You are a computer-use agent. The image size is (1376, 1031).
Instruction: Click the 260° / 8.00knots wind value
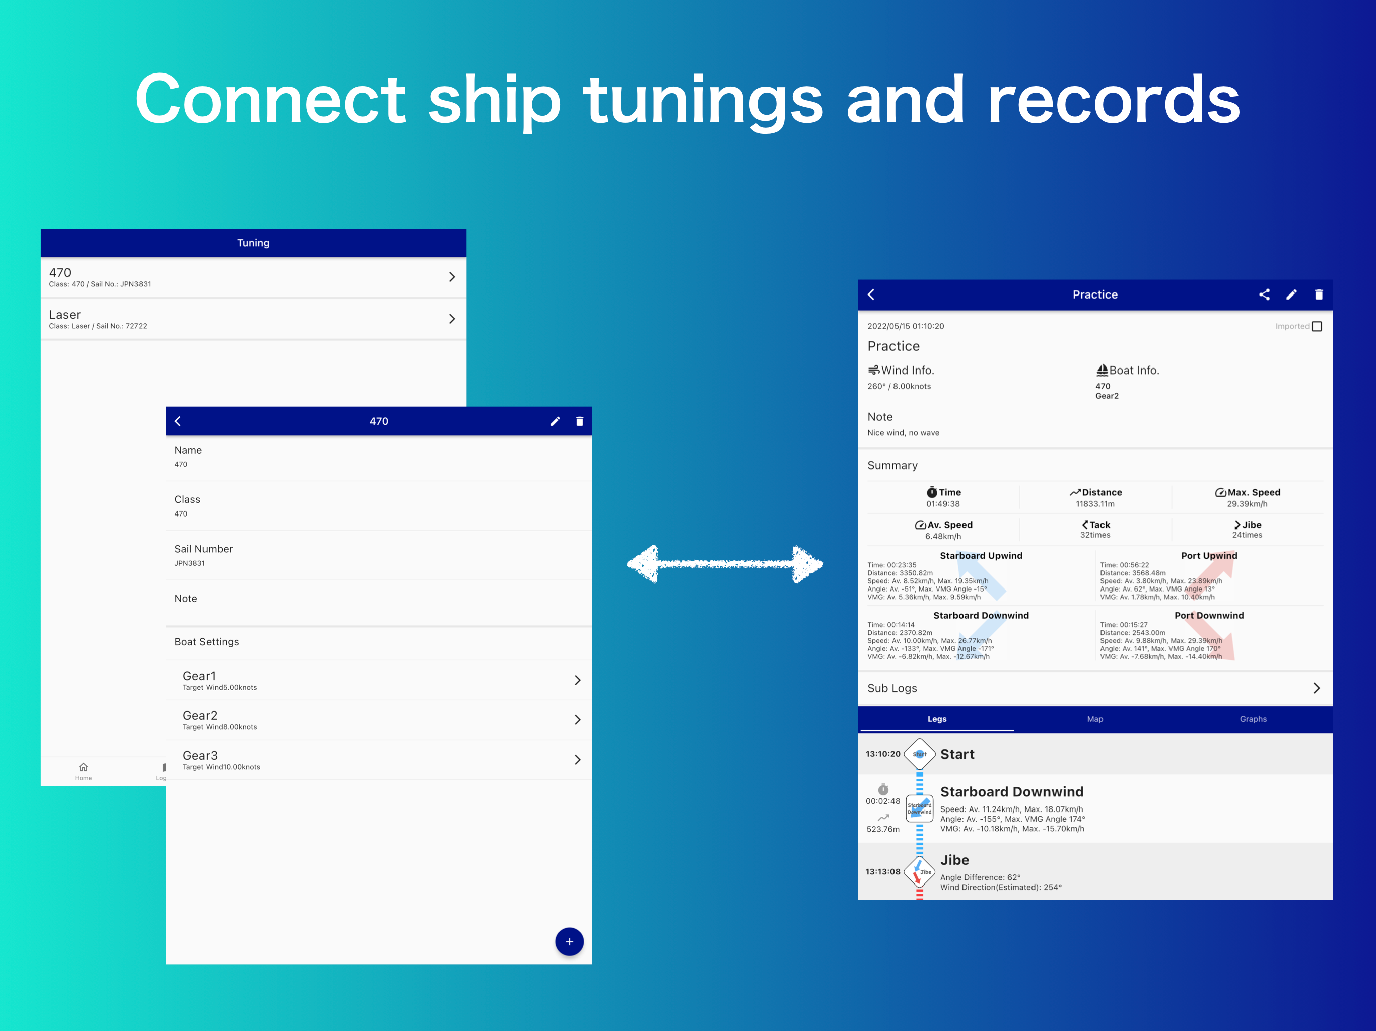click(899, 387)
